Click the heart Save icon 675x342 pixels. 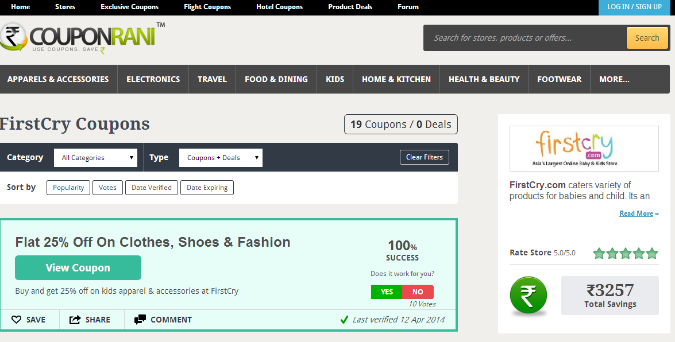[17, 320]
